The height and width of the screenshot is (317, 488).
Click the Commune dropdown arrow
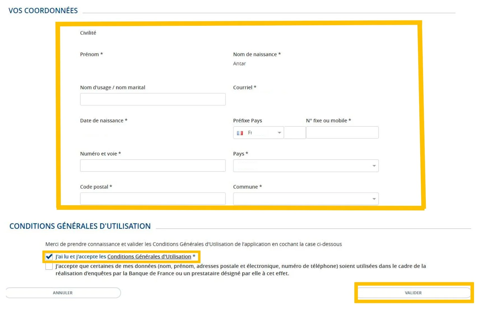(374, 199)
